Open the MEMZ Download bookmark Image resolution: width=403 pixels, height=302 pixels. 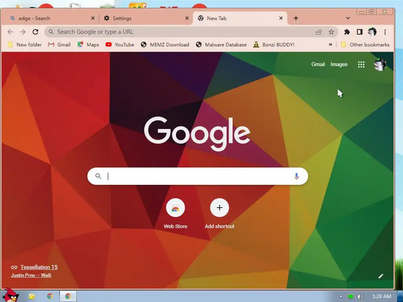[x=165, y=45]
